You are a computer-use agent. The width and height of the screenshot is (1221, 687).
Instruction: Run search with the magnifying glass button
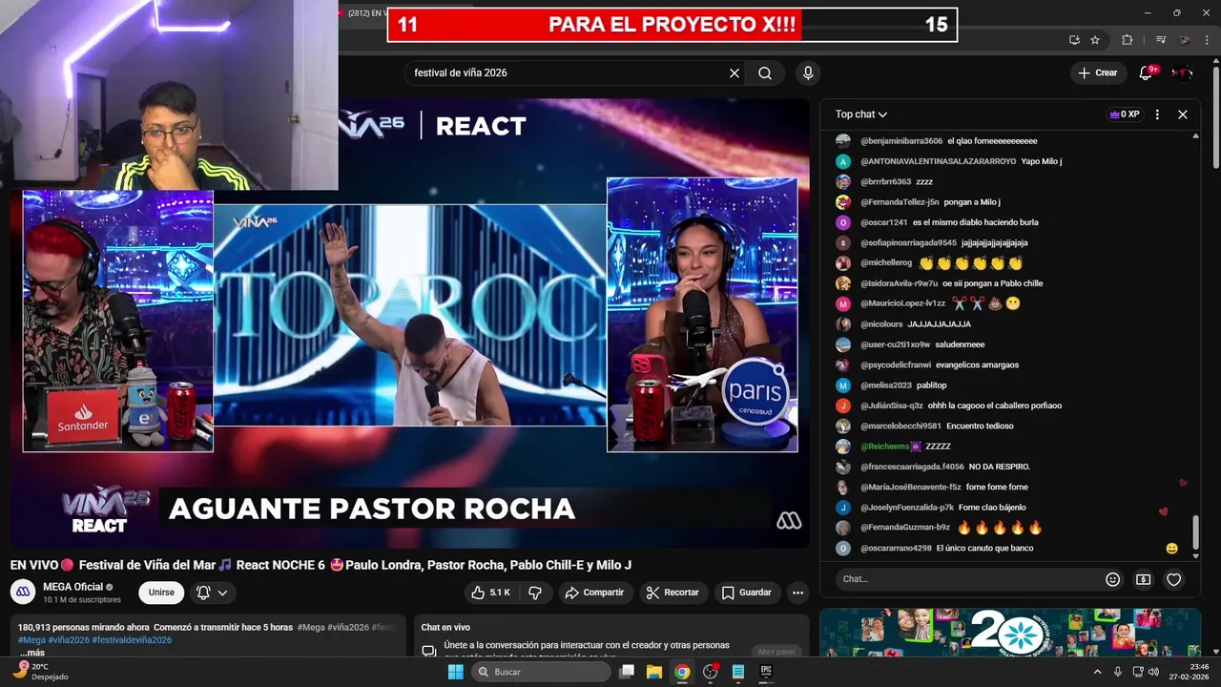click(x=765, y=73)
